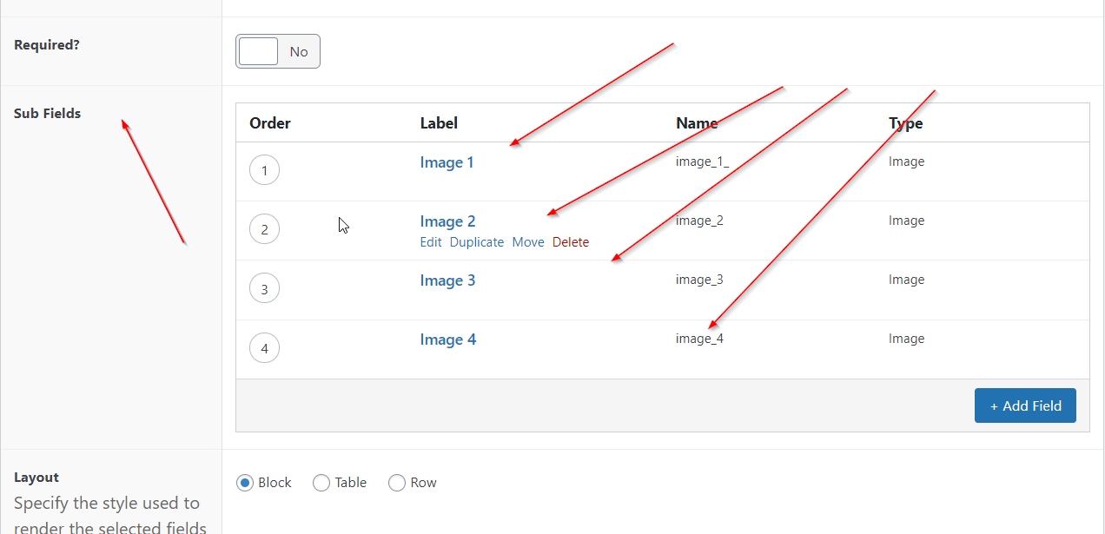
Task: Open the Image 3 field label
Action: [447, 280]
